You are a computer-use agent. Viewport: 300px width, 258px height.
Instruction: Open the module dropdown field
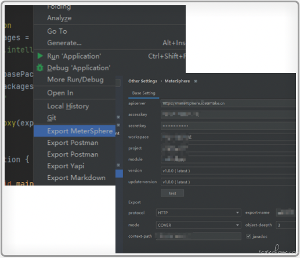pos(228,159)
